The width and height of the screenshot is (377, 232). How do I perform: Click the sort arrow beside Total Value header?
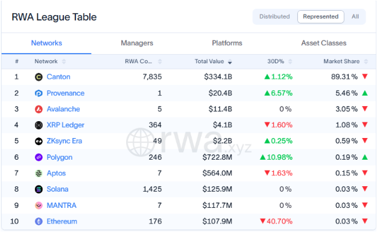coord(230,61)
